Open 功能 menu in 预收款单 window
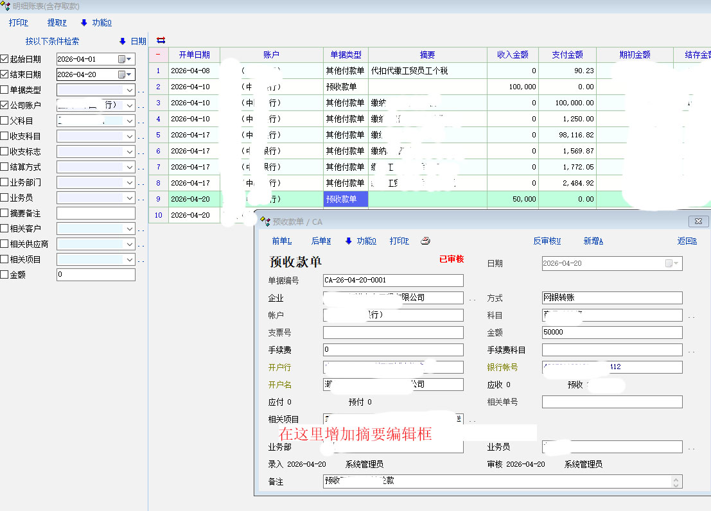The image size is (711, 511). coord(361,241)
